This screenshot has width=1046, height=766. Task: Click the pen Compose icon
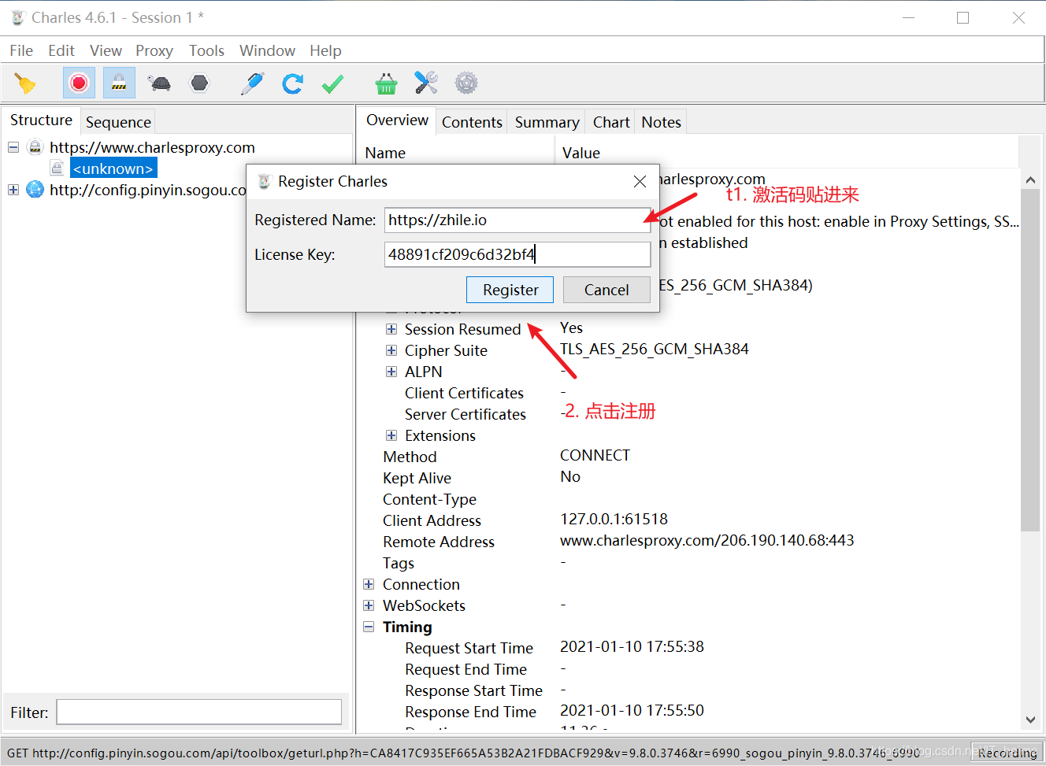click(x=252, y=83)
